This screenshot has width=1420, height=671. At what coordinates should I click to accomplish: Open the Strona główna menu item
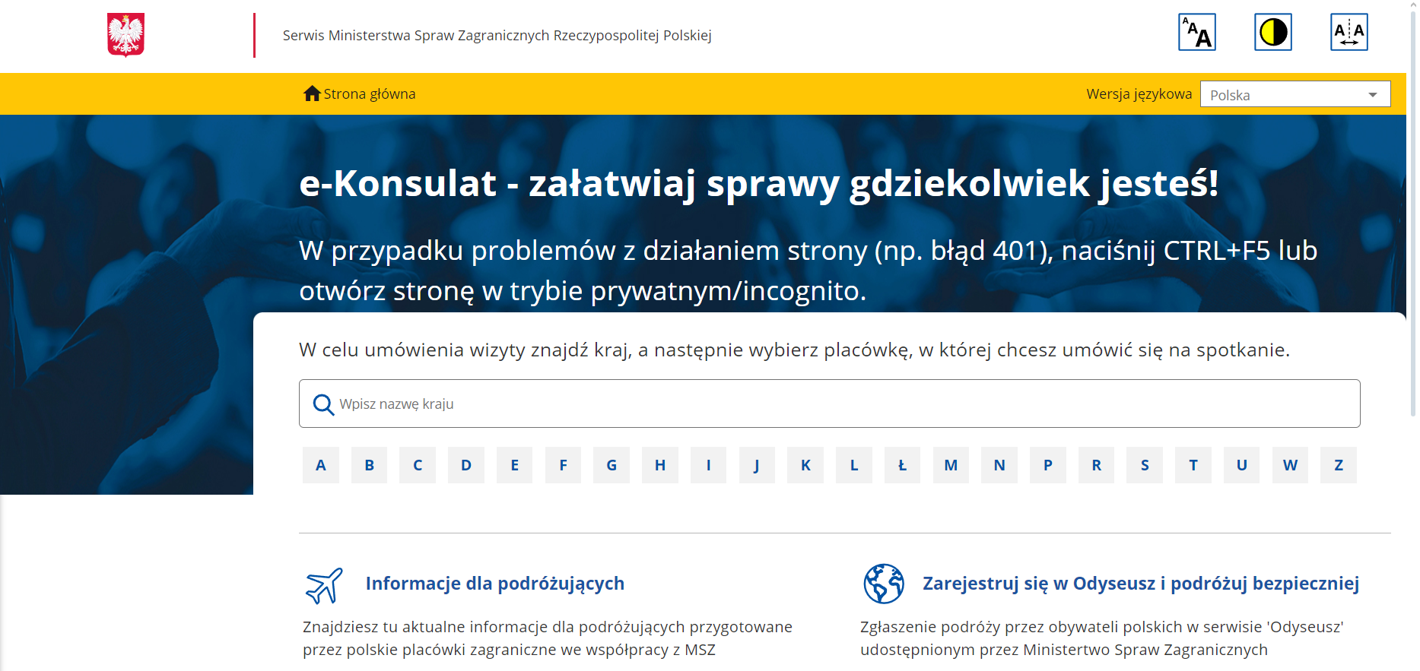pos(369,94)
